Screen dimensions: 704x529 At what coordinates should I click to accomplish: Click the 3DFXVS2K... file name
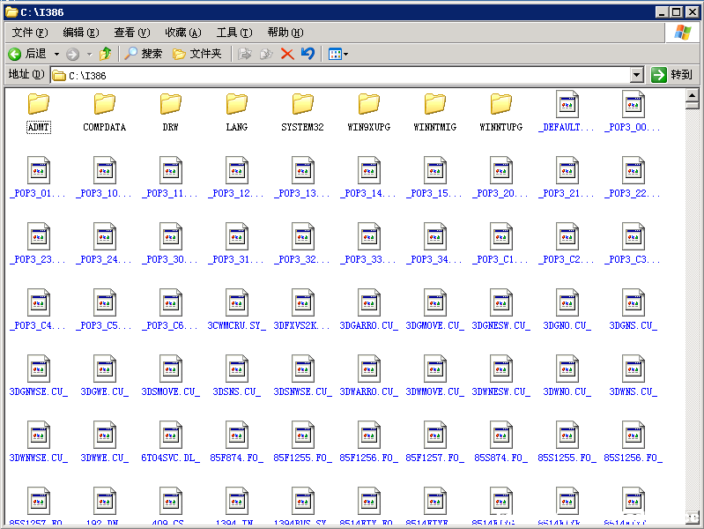(x=302, y=325)
